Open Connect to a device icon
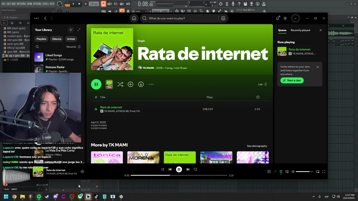Viewport: 358px width, 201px height. (287, 172)
